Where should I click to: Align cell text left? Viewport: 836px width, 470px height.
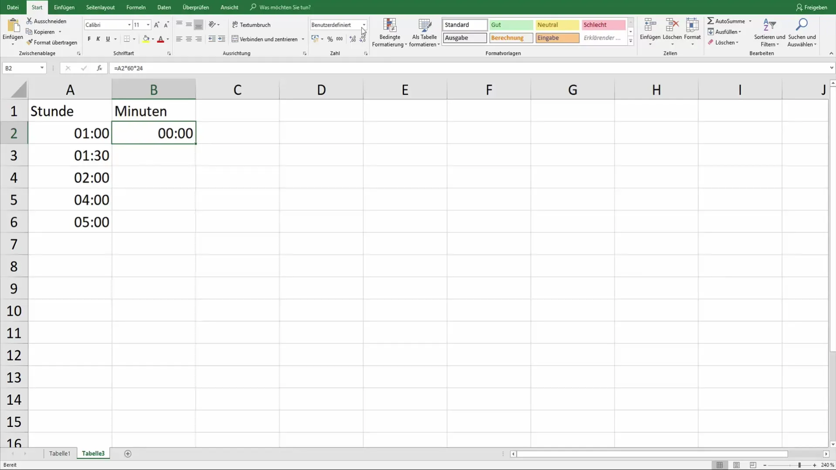(179, 39)
